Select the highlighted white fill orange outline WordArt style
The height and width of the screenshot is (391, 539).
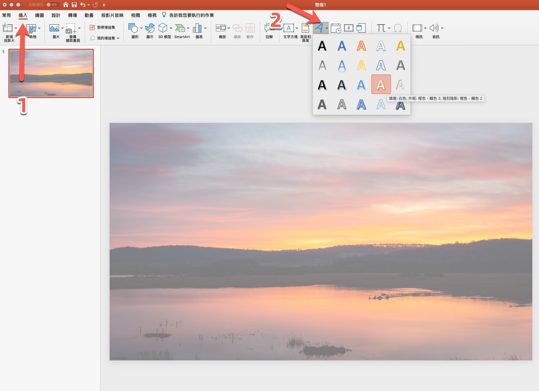pyautogui.click(x=381, y=85)
